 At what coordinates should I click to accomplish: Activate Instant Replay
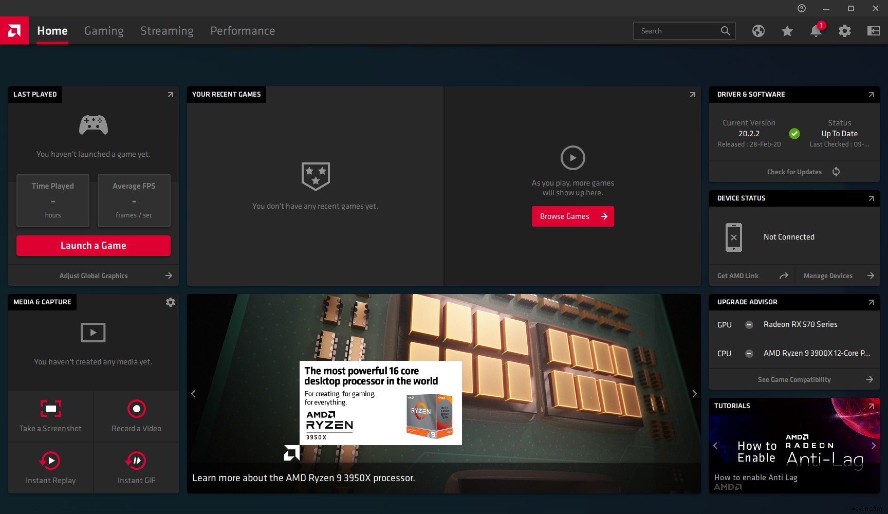point(51,468)
